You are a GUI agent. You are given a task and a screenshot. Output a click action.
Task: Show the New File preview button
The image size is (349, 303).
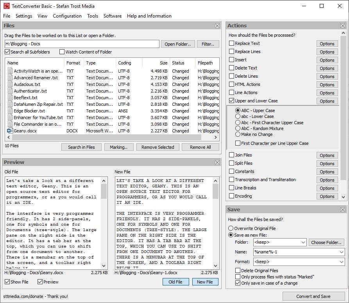pos(205,282)
